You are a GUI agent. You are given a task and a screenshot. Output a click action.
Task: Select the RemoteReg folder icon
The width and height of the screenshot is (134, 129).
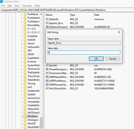(x=25, y=25)
